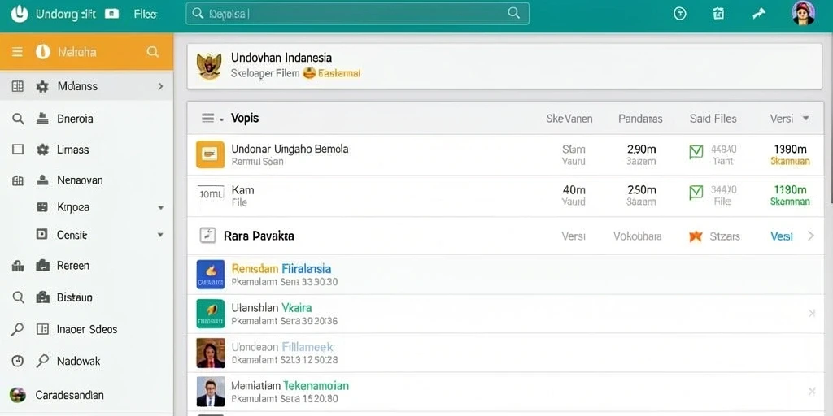Click the gear icon next to Limass
The width and height of the screenshot is (833, 416).
[x=42, y=149]
